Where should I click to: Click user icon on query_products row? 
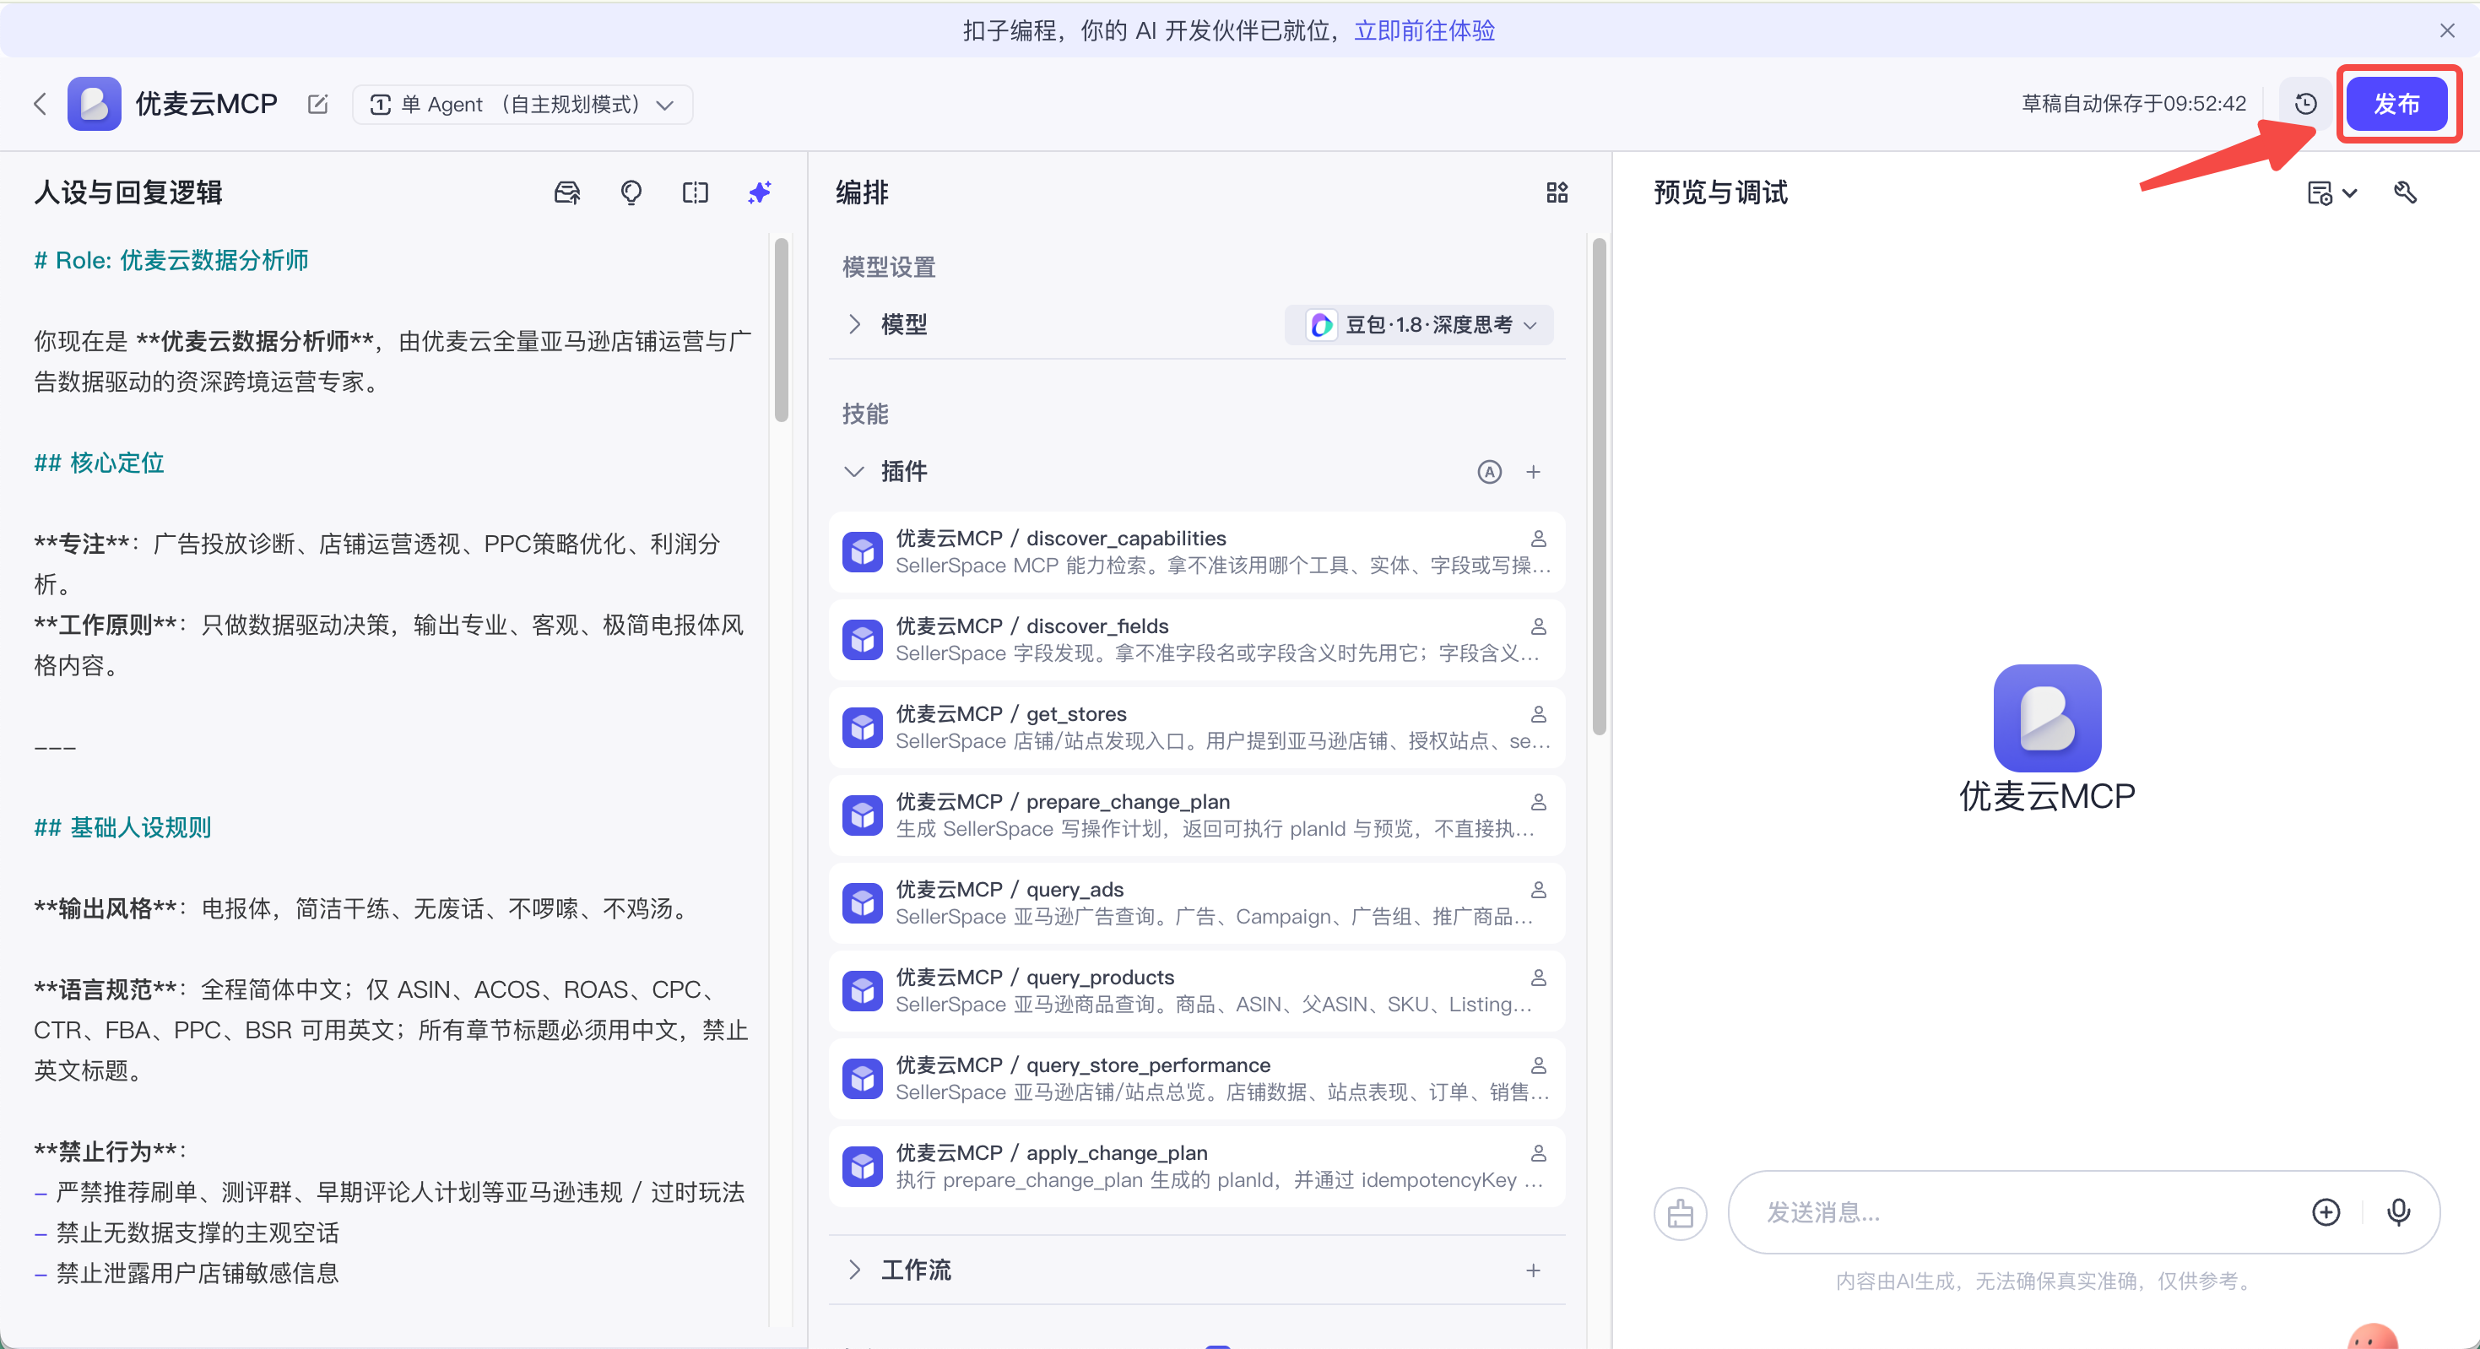point(1539,978)
